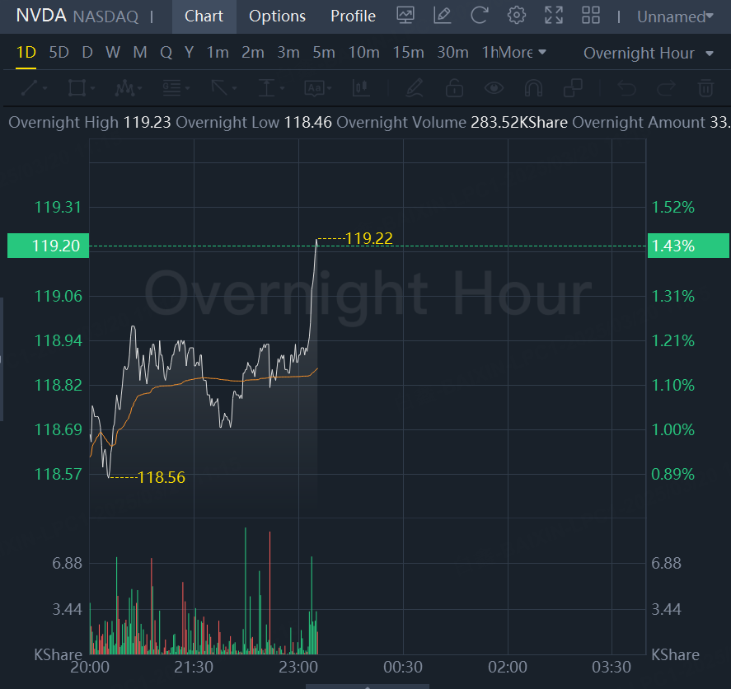Image resolution: width=731 pixels, height=689 pixels.
Task: Toggle the magnet snap mode icon
Action: coord(533,87)
